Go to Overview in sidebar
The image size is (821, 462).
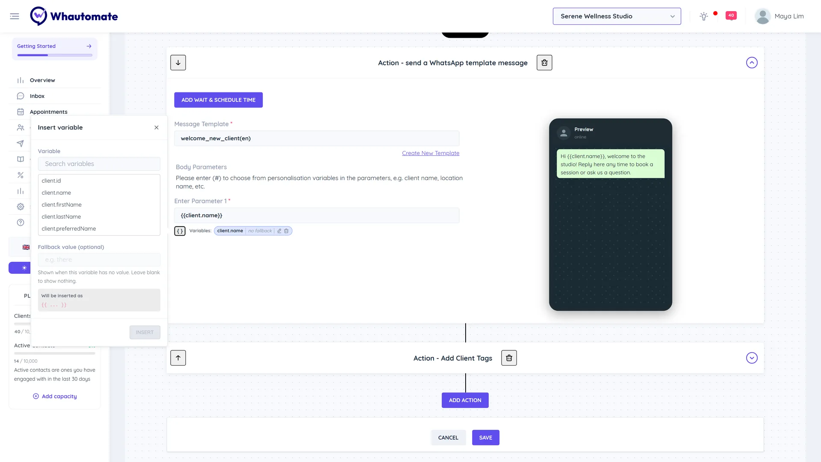coord(42,80)
